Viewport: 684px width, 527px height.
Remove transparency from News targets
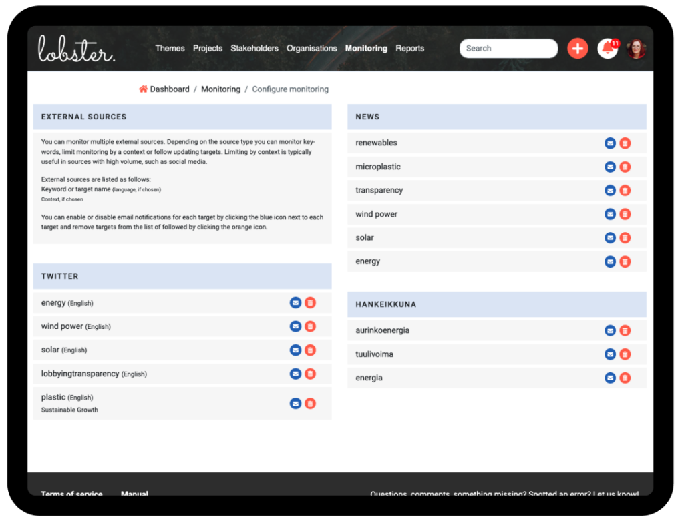coord(625,190)
